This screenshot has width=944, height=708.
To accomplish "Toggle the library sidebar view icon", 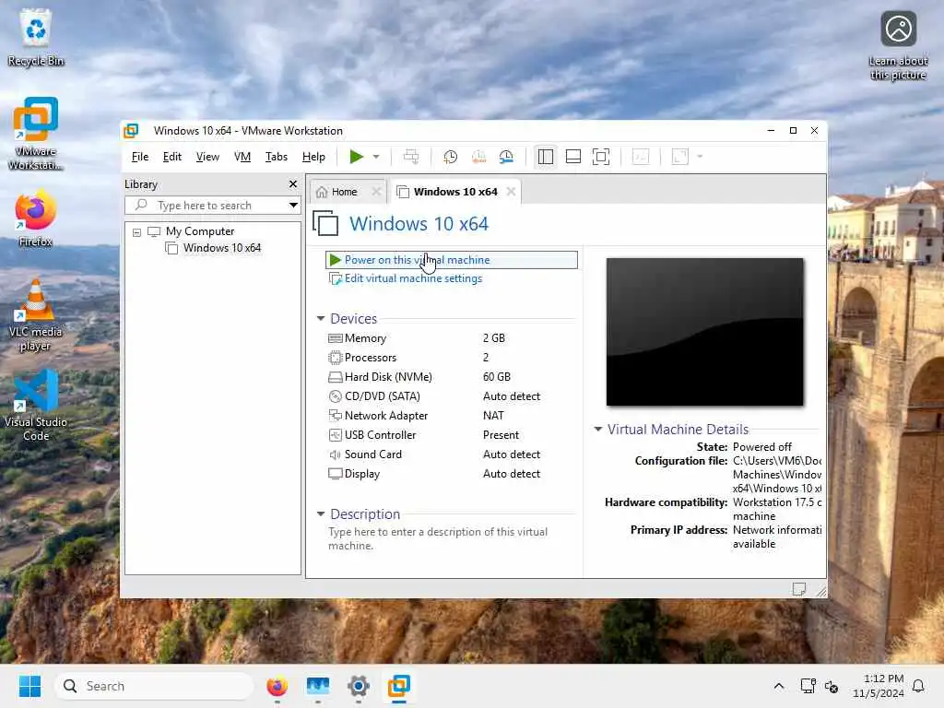I will point(546,157).
